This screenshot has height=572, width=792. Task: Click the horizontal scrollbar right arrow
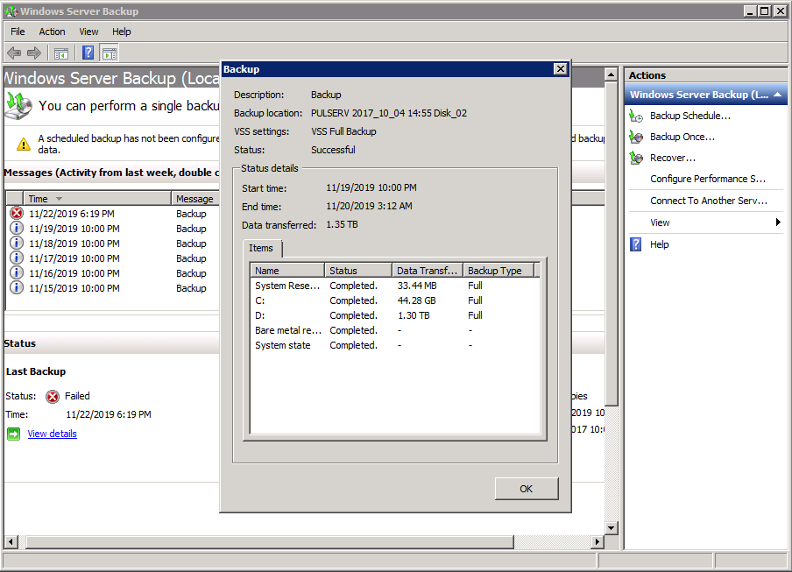click(x=598, y=542)
